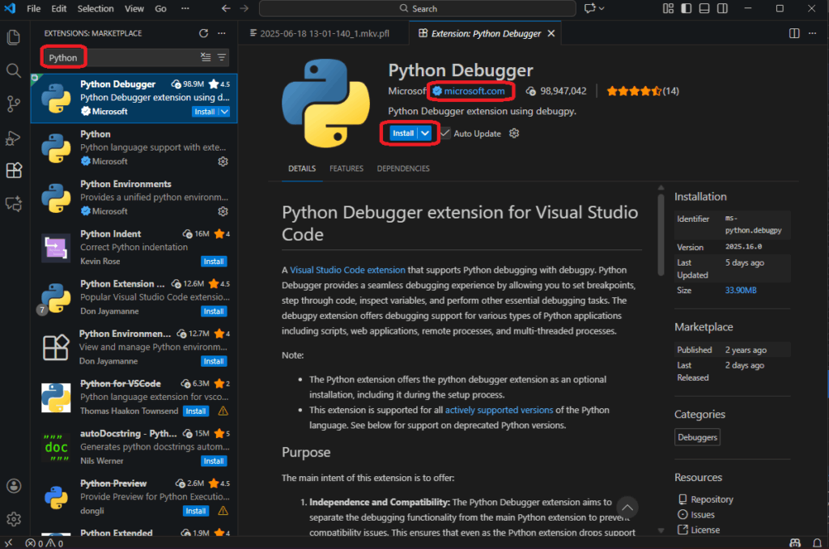This screenshot has width=829, height=549.
Task: Split the editor to the right
Action: (x=794, y=33)
